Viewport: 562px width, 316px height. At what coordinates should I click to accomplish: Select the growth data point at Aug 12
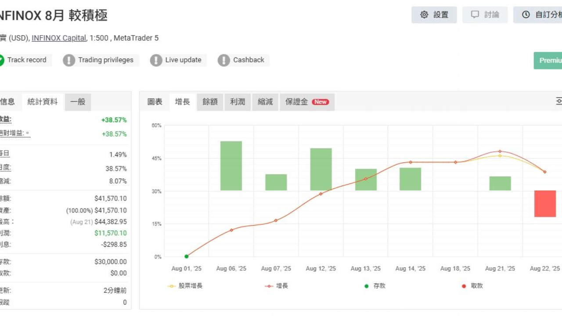[x=321, y=194]
